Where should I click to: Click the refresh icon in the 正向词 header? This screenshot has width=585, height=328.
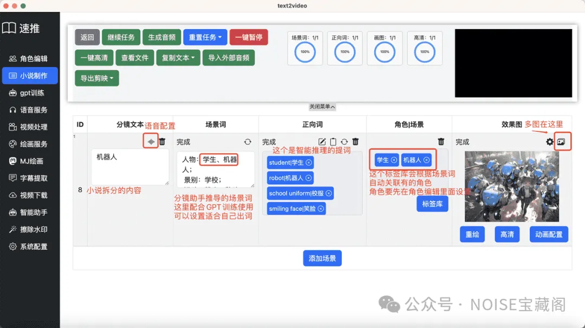(x=344, y=142)
